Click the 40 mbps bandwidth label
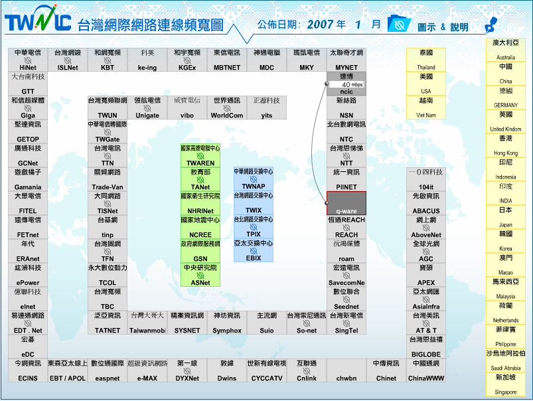 click(346, 84)
